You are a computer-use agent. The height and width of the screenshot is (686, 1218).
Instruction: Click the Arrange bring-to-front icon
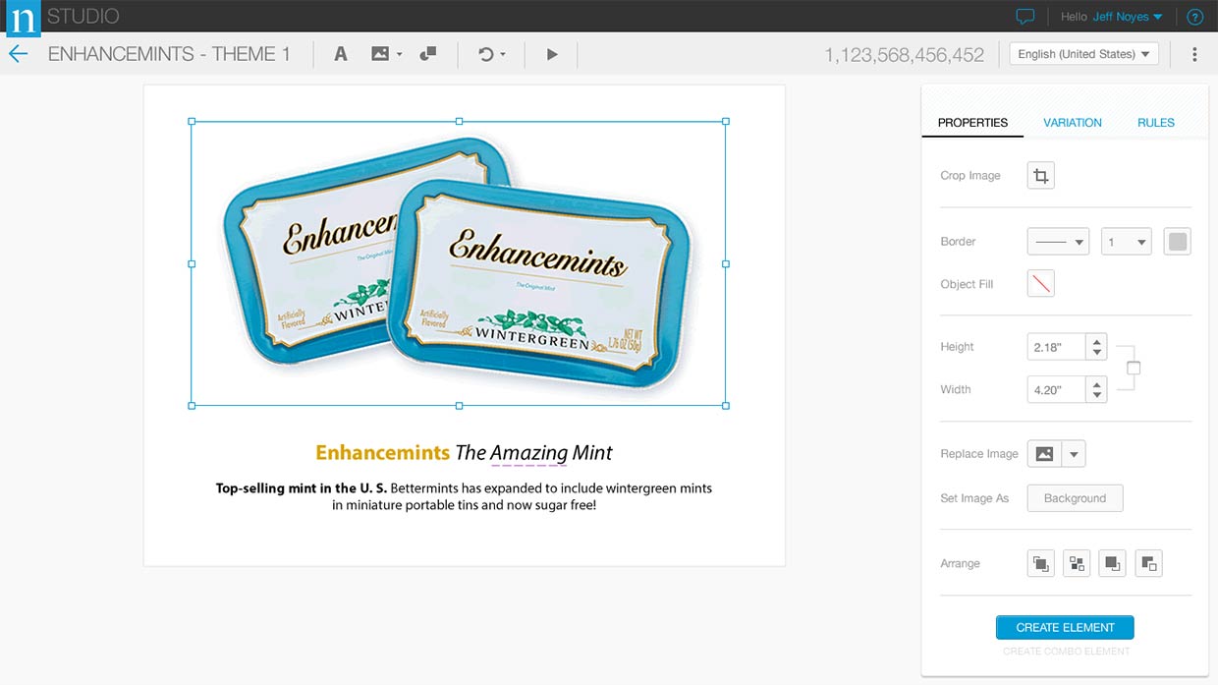(1041, 564)
